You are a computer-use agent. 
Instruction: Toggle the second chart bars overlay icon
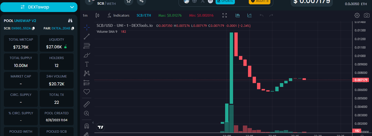click(250, 15)
